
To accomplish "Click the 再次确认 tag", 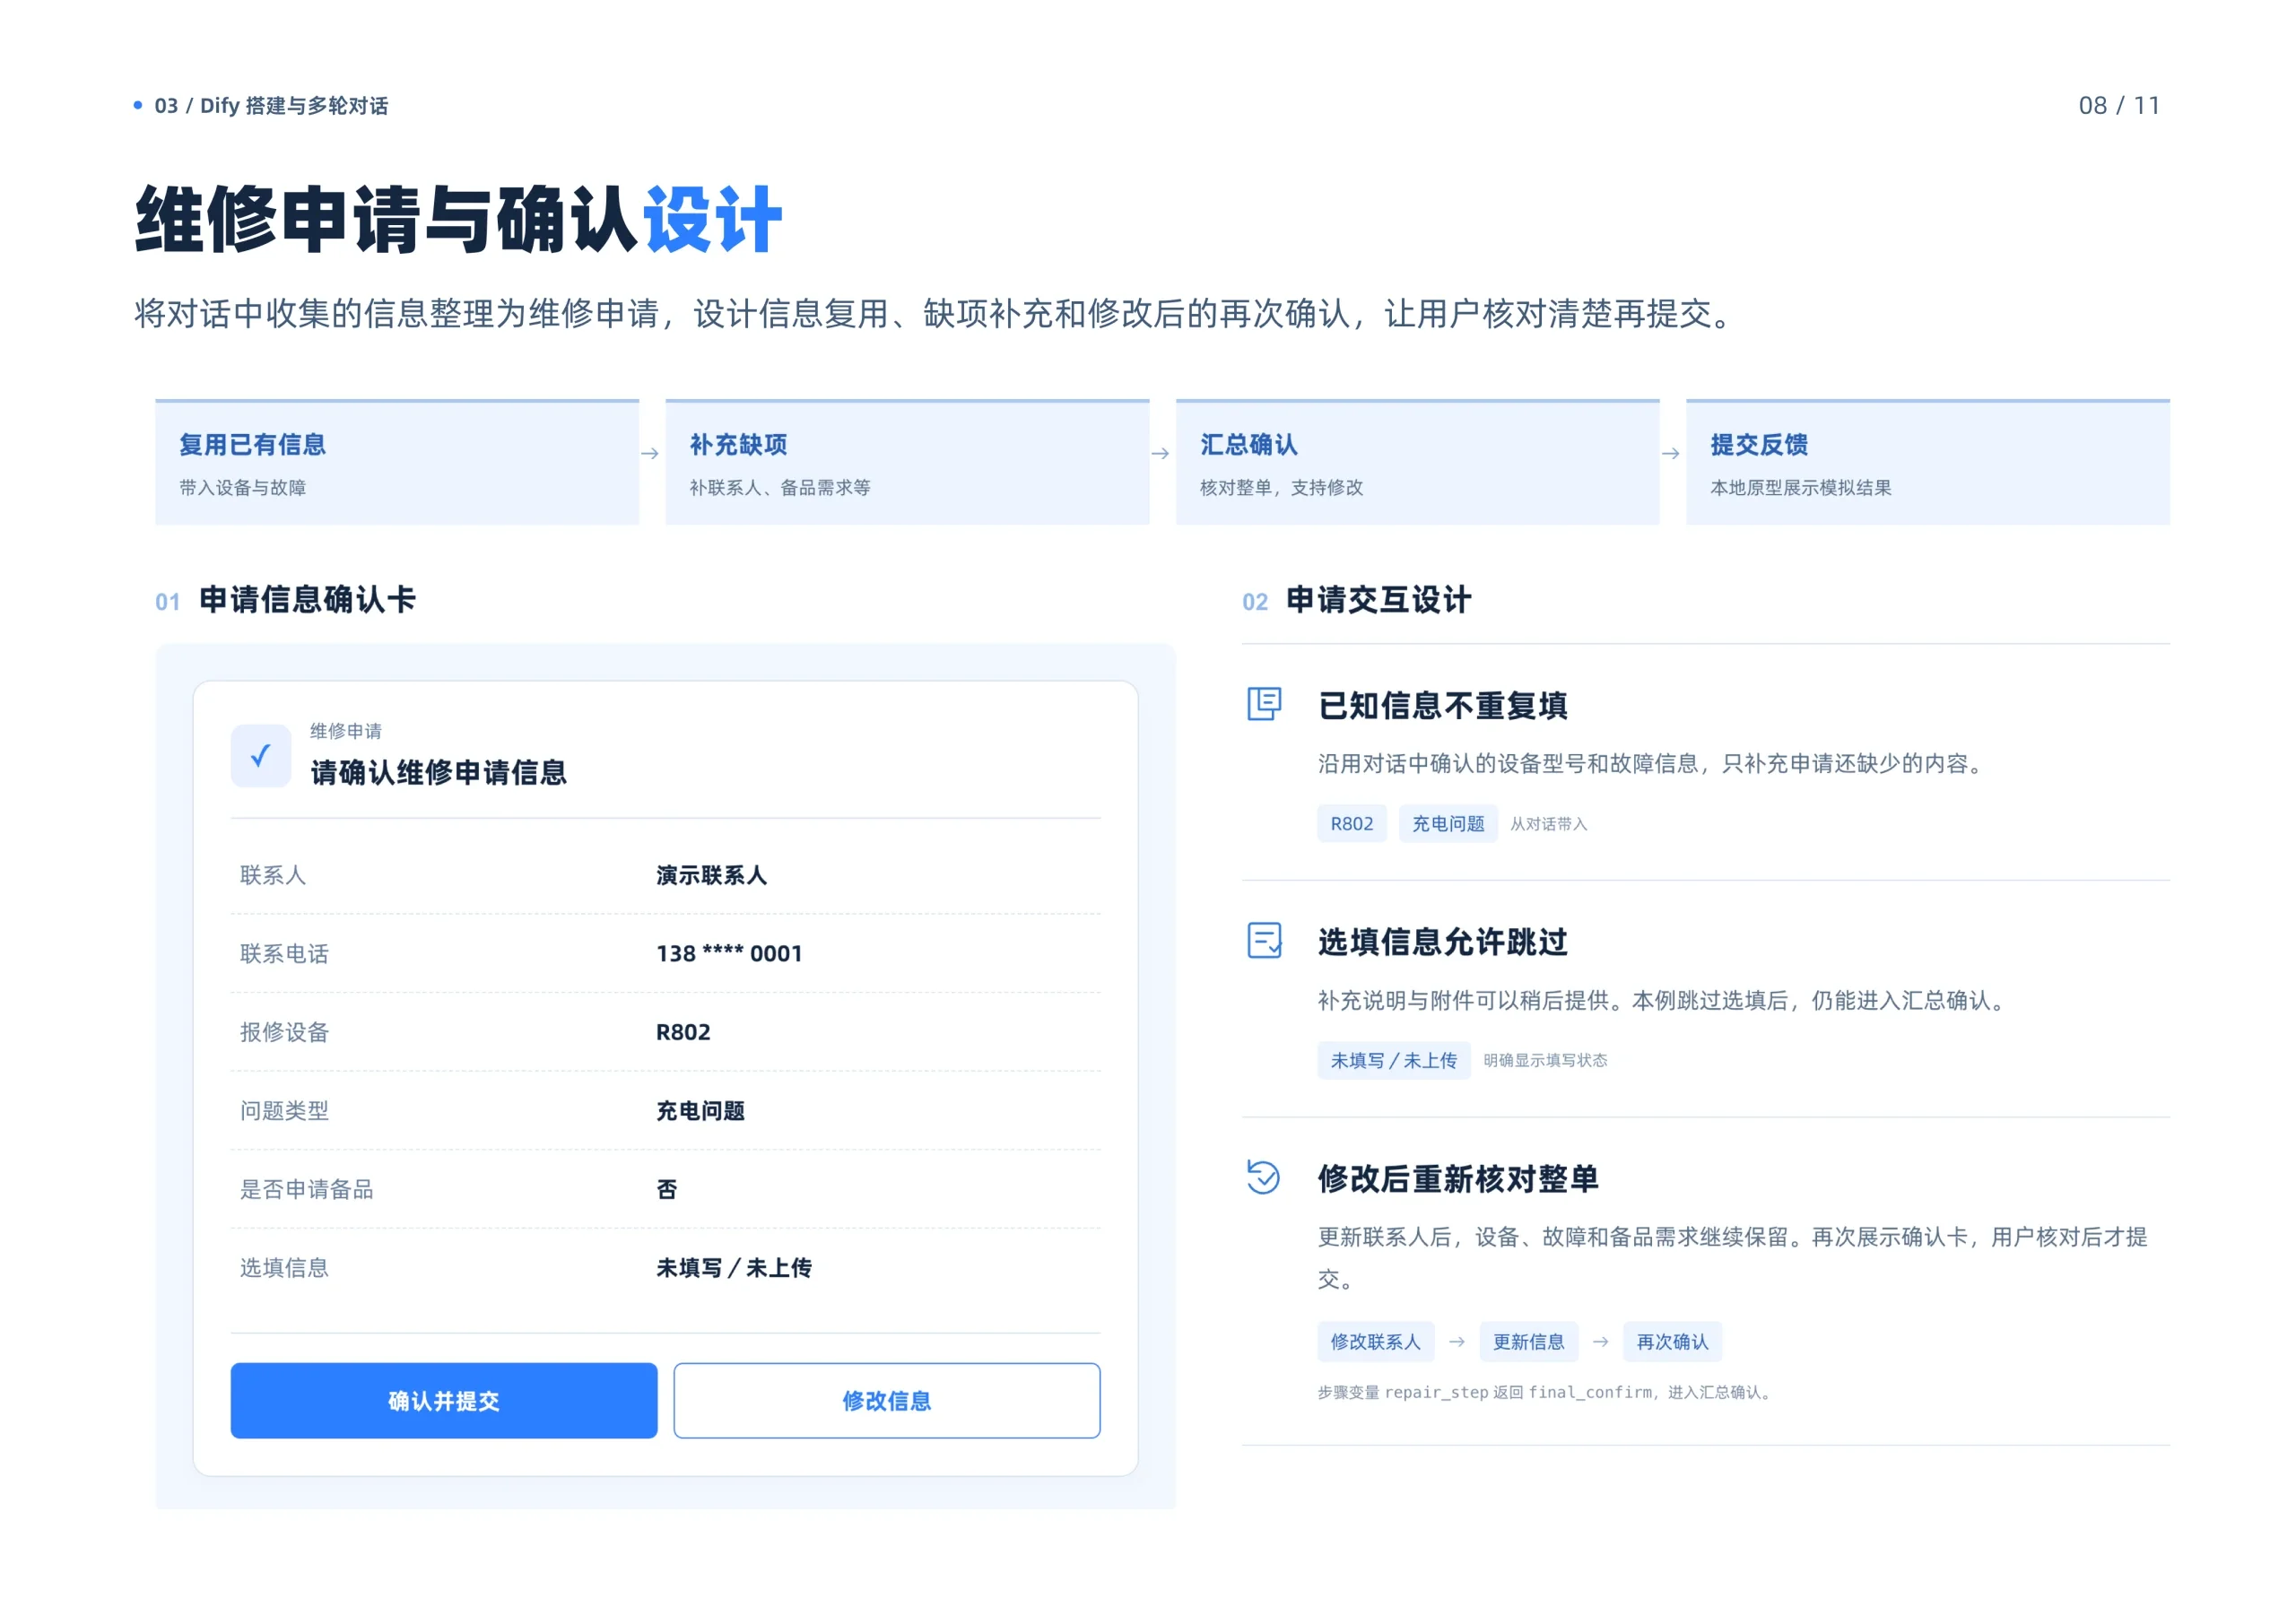I will click(x=1672, y=1341).
